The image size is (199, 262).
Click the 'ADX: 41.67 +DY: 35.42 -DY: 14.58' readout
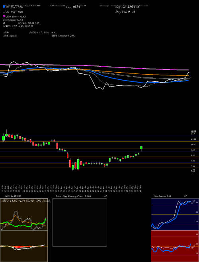[25, 200]
